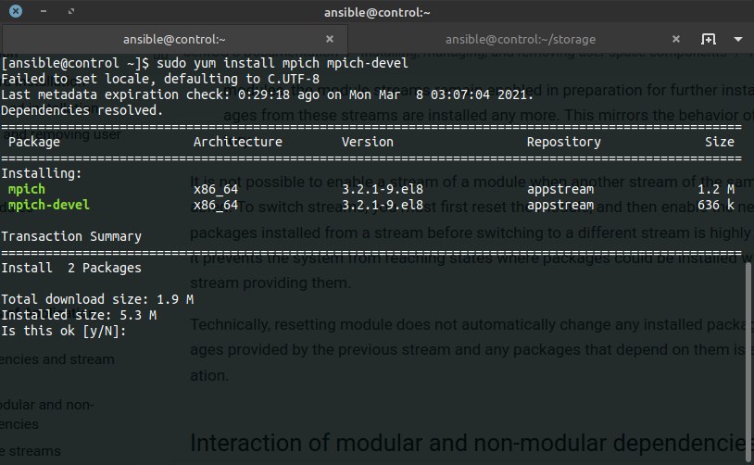
Task: Click the 'Last metadata expiration check' line
Action: (x=268, y=94)
